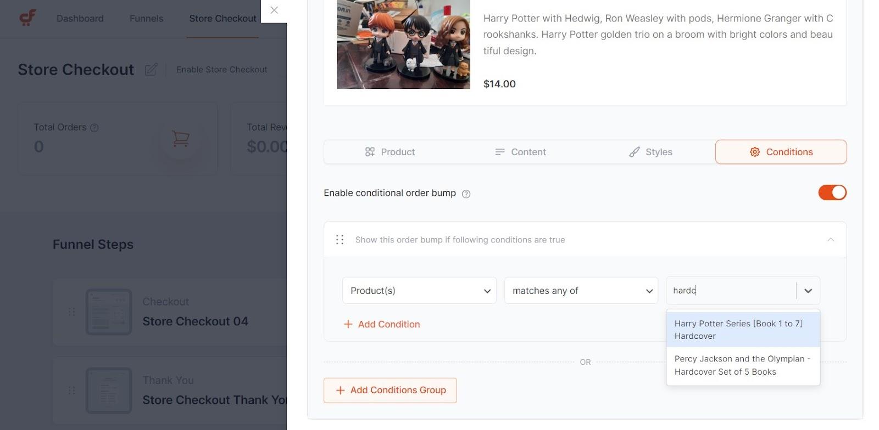Disable the conditional order bump toggle

tap(832, 193)
